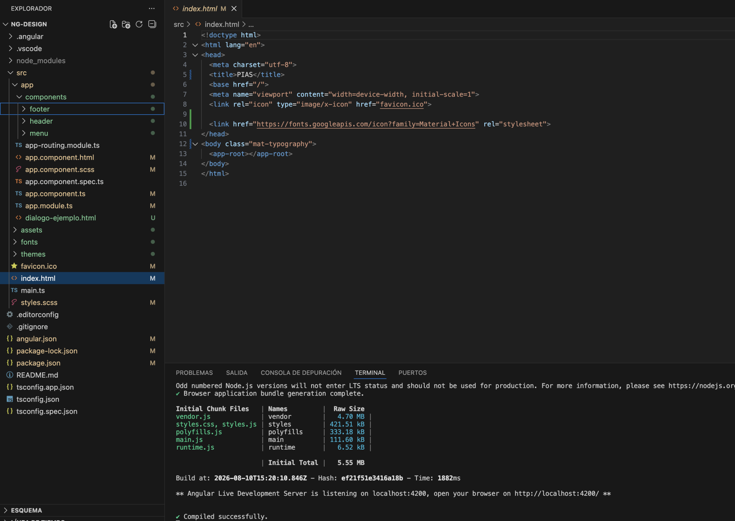Collapse the src folder

pos(11,73)
